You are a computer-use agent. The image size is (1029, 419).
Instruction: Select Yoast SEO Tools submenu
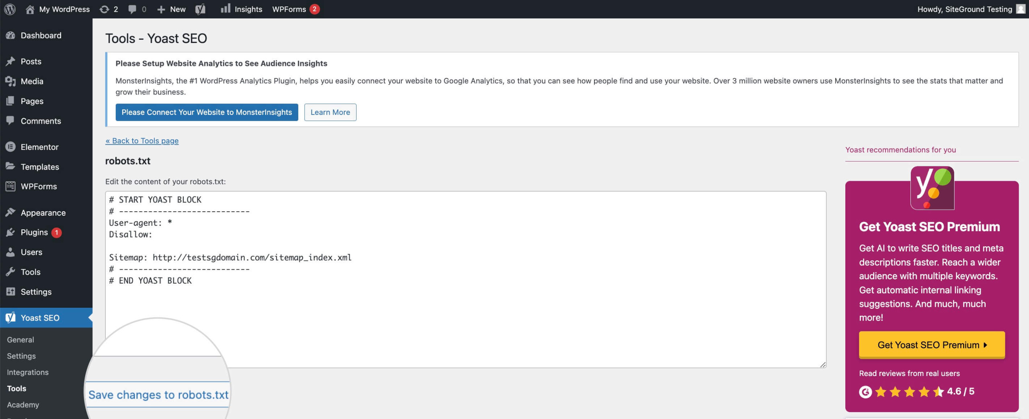tap(16, 388)
